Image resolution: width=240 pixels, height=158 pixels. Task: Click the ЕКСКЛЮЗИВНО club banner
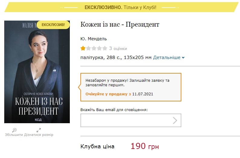click(x=121, y=7)
